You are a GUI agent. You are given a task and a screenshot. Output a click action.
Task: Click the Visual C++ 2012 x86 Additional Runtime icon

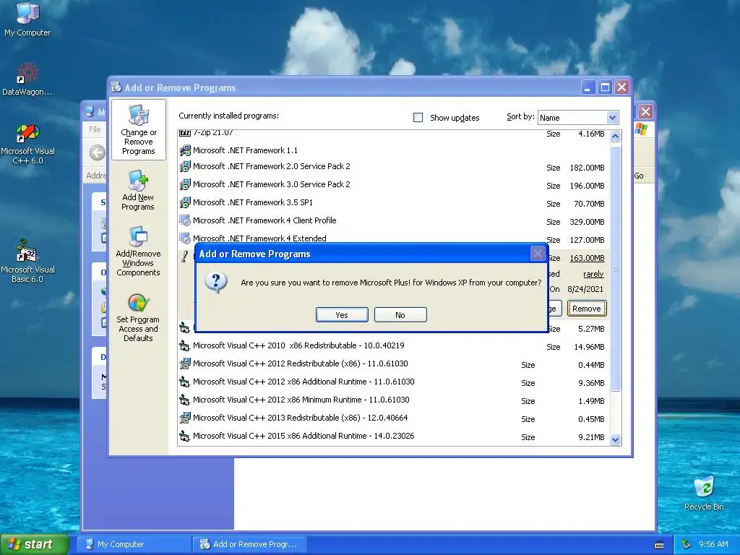click(184, 382)
